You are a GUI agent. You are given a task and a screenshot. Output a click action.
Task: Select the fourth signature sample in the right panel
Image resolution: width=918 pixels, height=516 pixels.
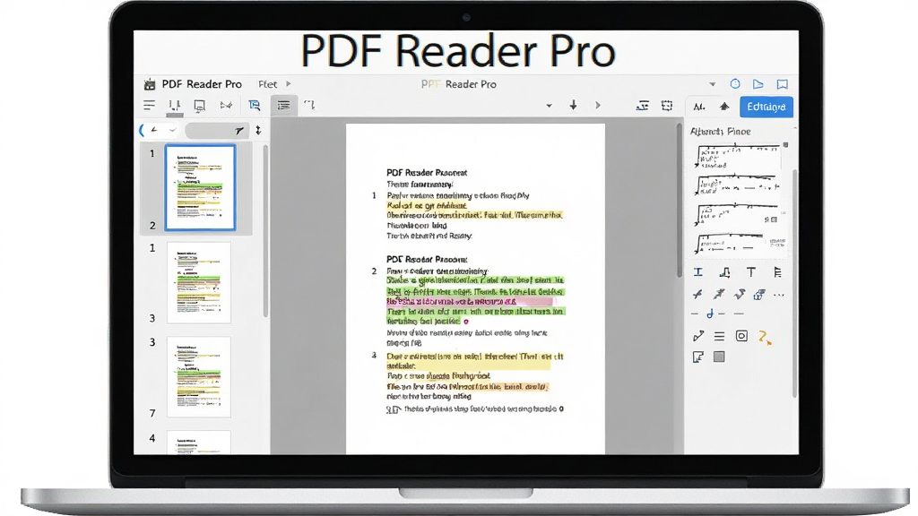pyautogui.click(x=740, y=242)
